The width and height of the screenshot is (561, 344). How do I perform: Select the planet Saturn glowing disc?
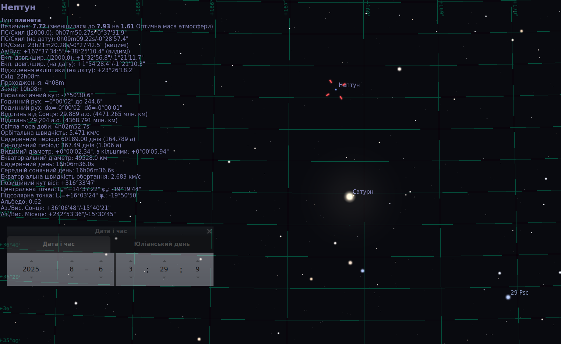tap(349, 196)
